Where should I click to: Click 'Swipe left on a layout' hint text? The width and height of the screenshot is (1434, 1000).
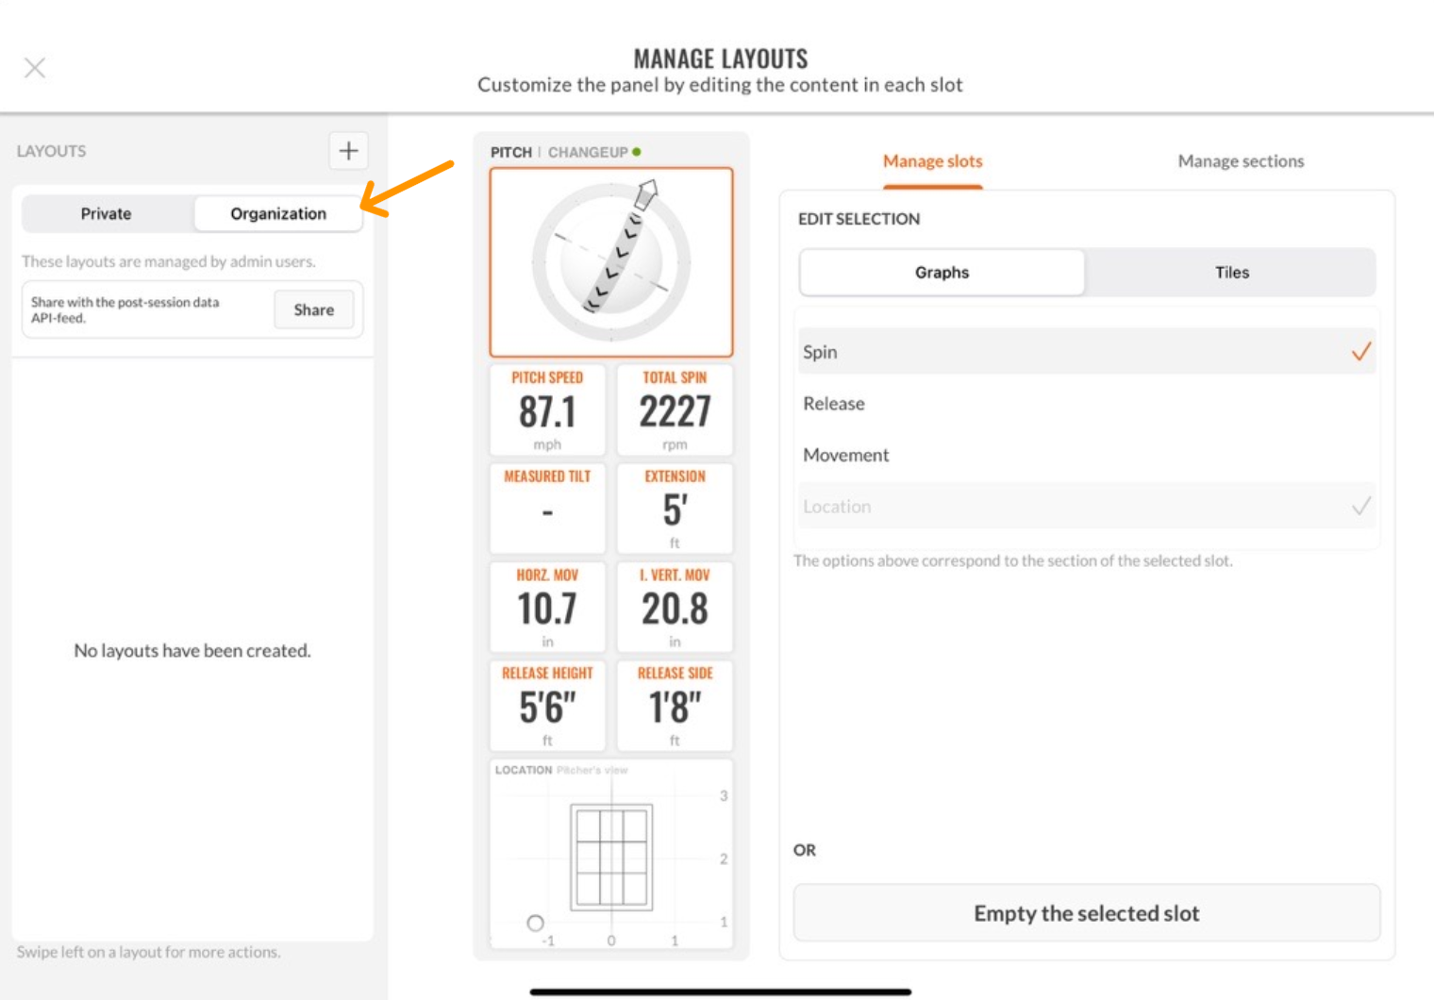click(x=148, y=952)
